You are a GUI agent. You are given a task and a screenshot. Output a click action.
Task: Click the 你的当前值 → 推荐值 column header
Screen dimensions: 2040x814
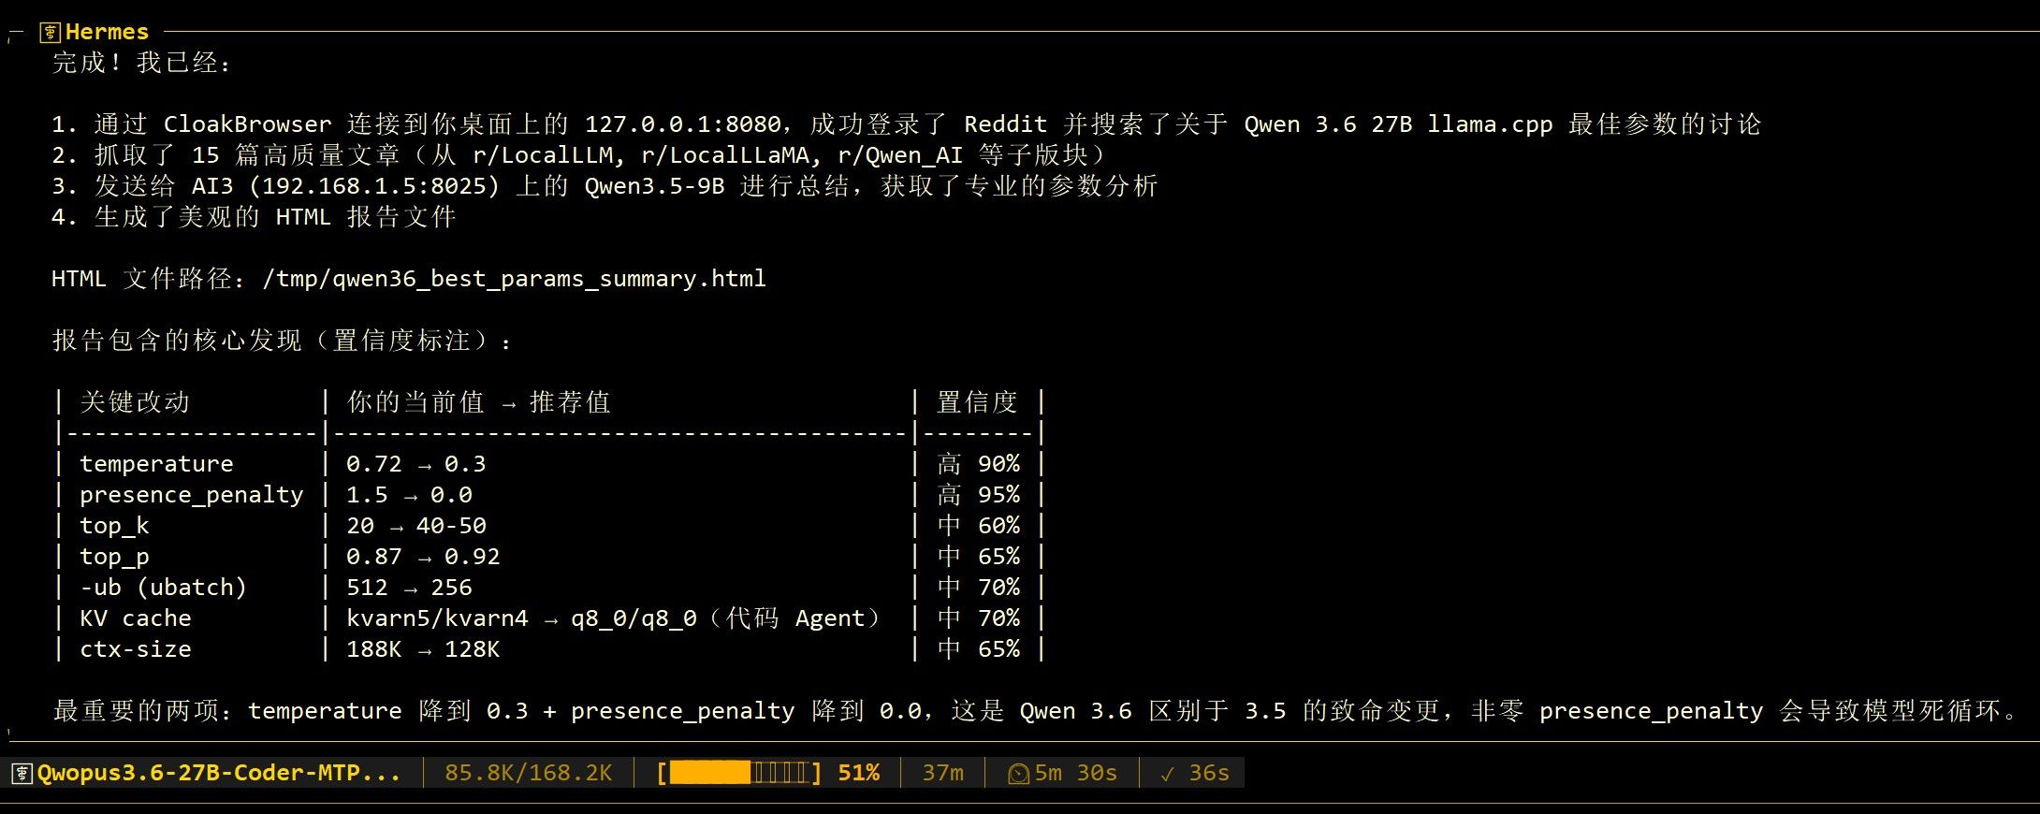click(x=478, y=402)
